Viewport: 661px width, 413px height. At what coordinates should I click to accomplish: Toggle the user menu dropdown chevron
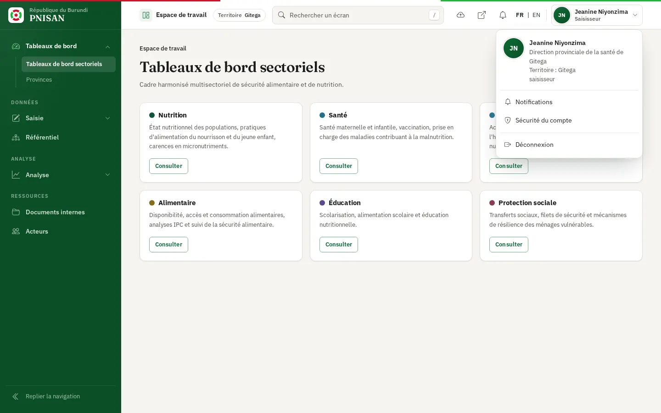[x=635, y=15]
